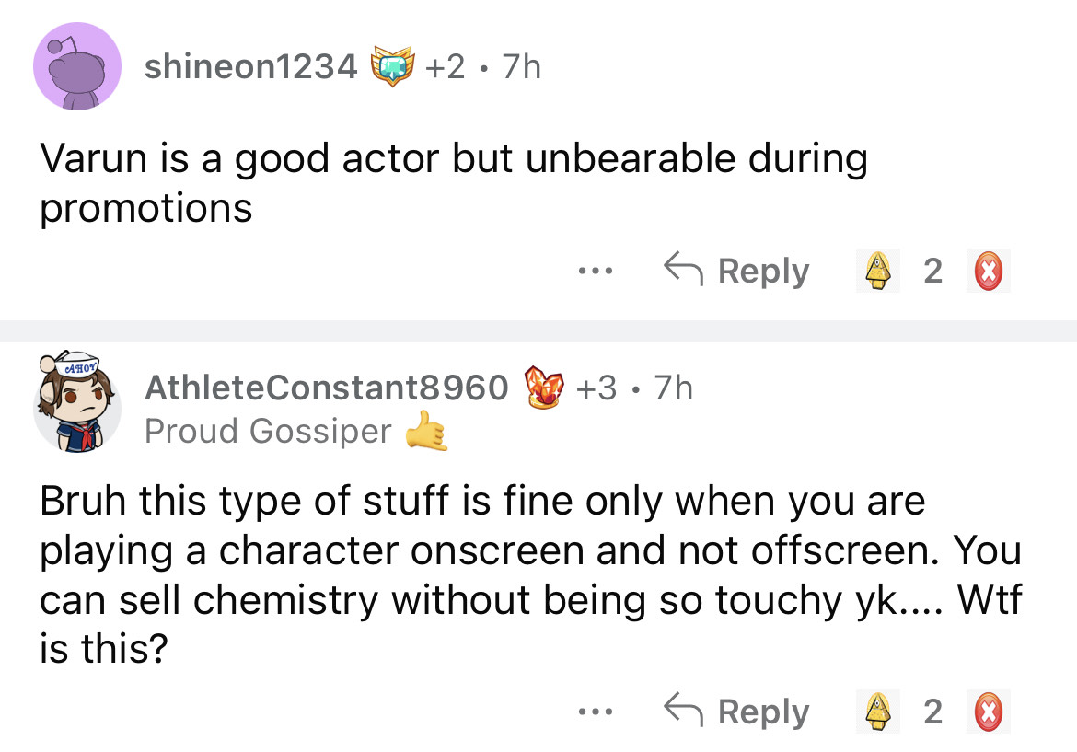This screenshot has width=1077, height=752.
Task: Open shineon1234's purple avatar
Action: 77,66
